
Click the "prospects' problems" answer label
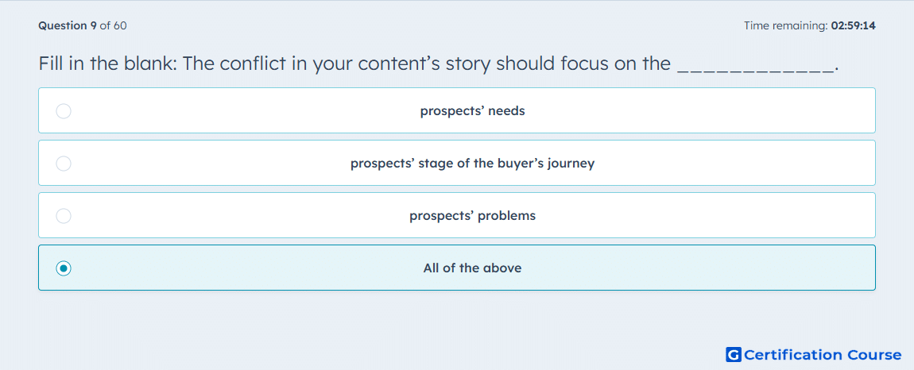pyautogui.click(x=472, y=216)
